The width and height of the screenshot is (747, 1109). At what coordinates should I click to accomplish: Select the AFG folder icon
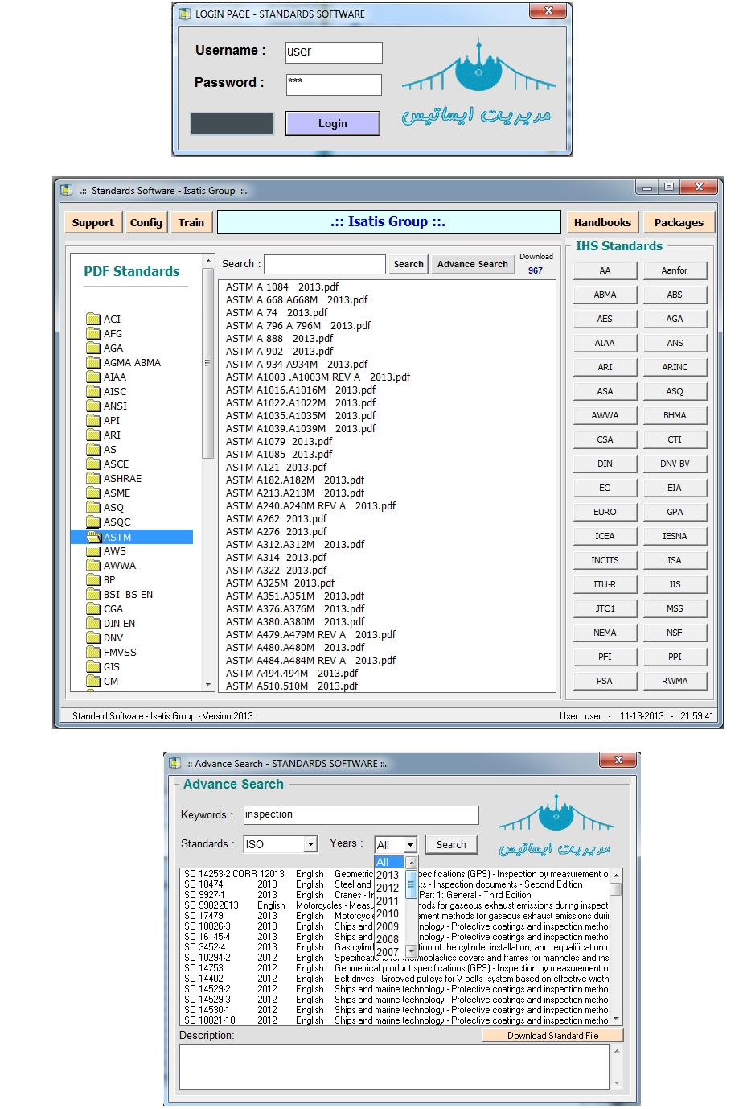[93, 334]
